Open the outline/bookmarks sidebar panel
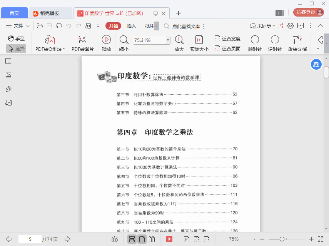This screenshot has height=246, width=329. coord(8,61)
